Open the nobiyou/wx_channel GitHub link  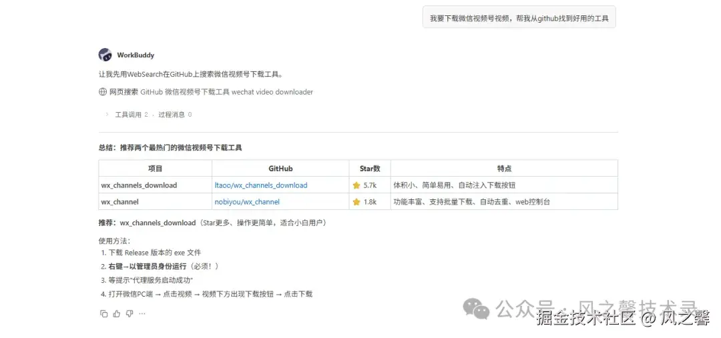tap(247, 201)
